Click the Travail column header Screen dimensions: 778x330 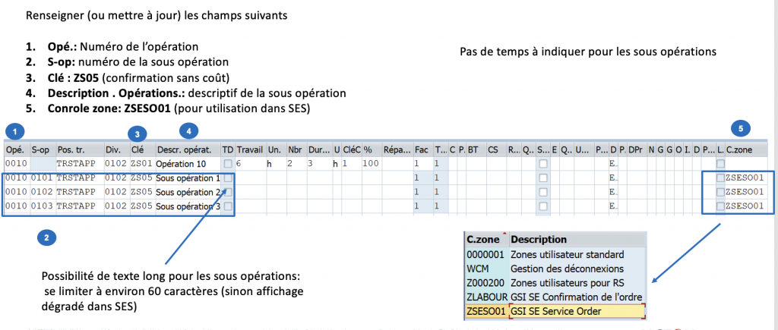coord(250,149)
